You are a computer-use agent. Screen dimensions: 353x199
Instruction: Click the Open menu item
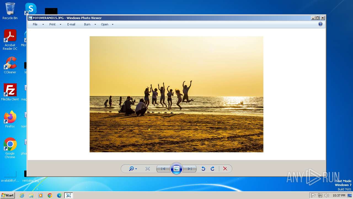(x=105, y=24)
